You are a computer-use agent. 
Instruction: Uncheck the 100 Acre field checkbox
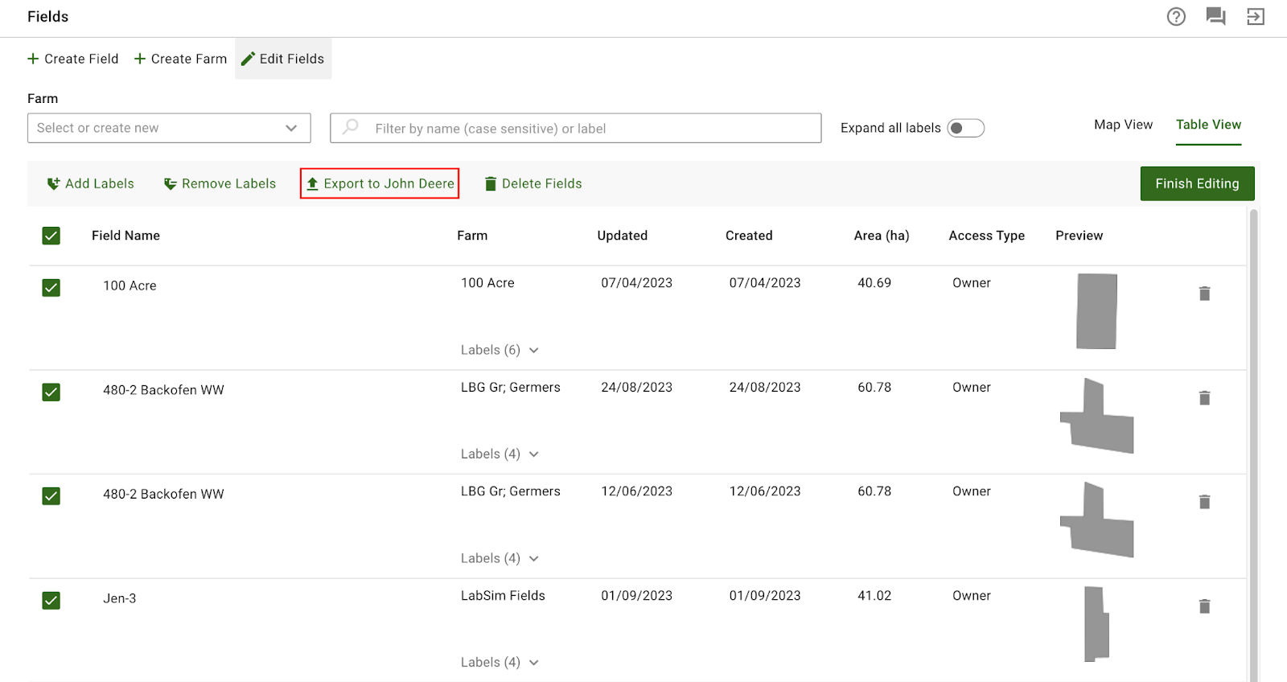pos(51,288)
